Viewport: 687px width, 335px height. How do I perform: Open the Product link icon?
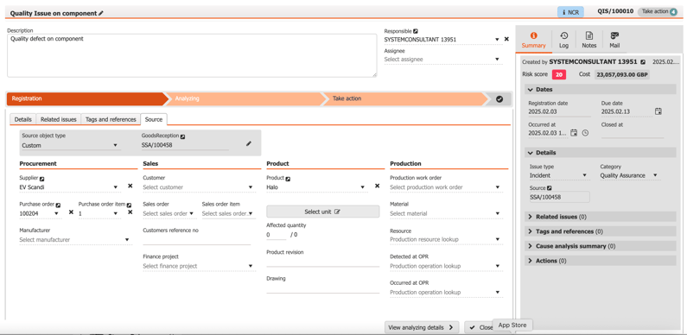(x=289, y=179)
